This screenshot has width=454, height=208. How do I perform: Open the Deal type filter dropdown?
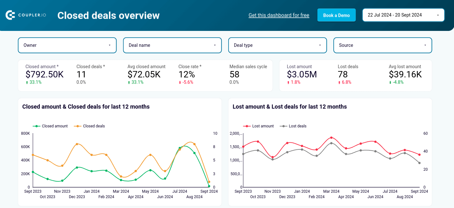pyautogui.click(x=278, y=45)
